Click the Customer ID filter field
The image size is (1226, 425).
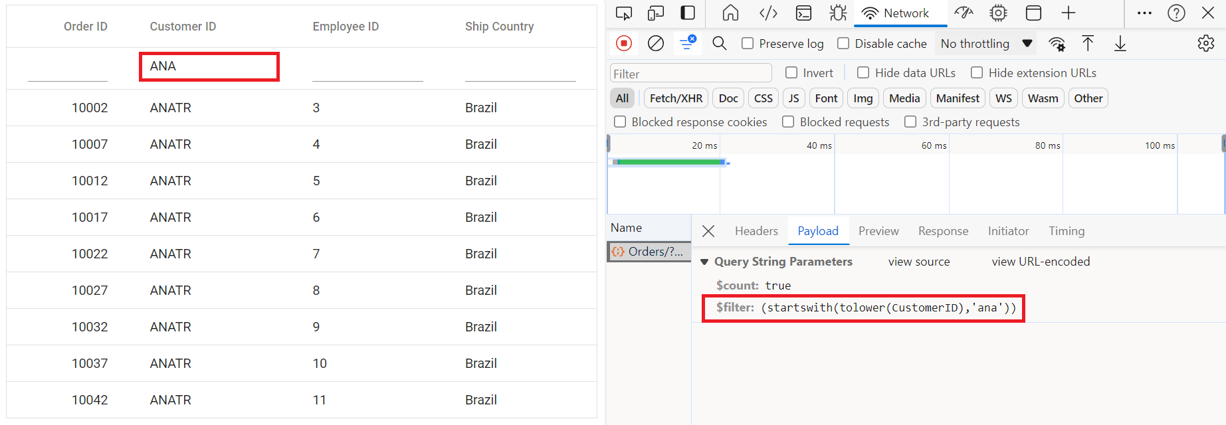tap(209, 66)
